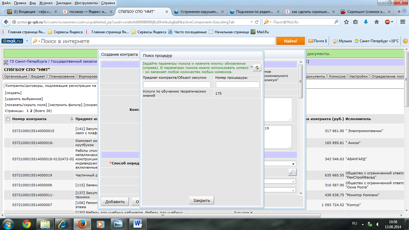409x230 pixels.
Task: Click the Windows Start button
Action: click(x=8, y=224)
